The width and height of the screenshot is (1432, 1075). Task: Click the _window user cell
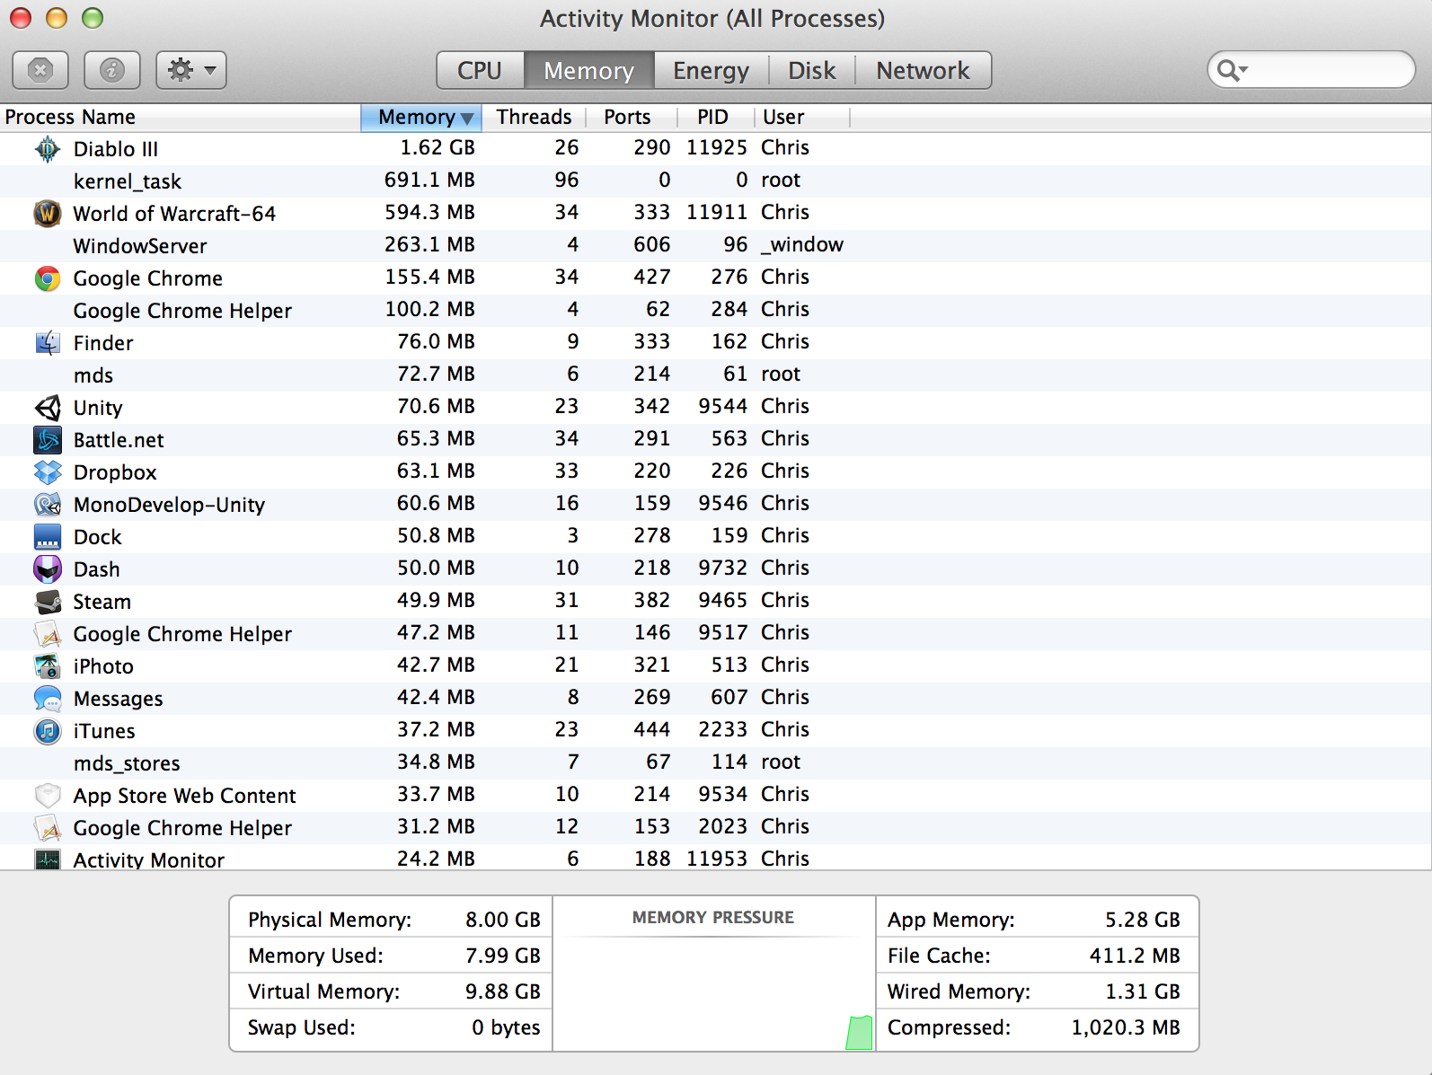tap(802, 244)
